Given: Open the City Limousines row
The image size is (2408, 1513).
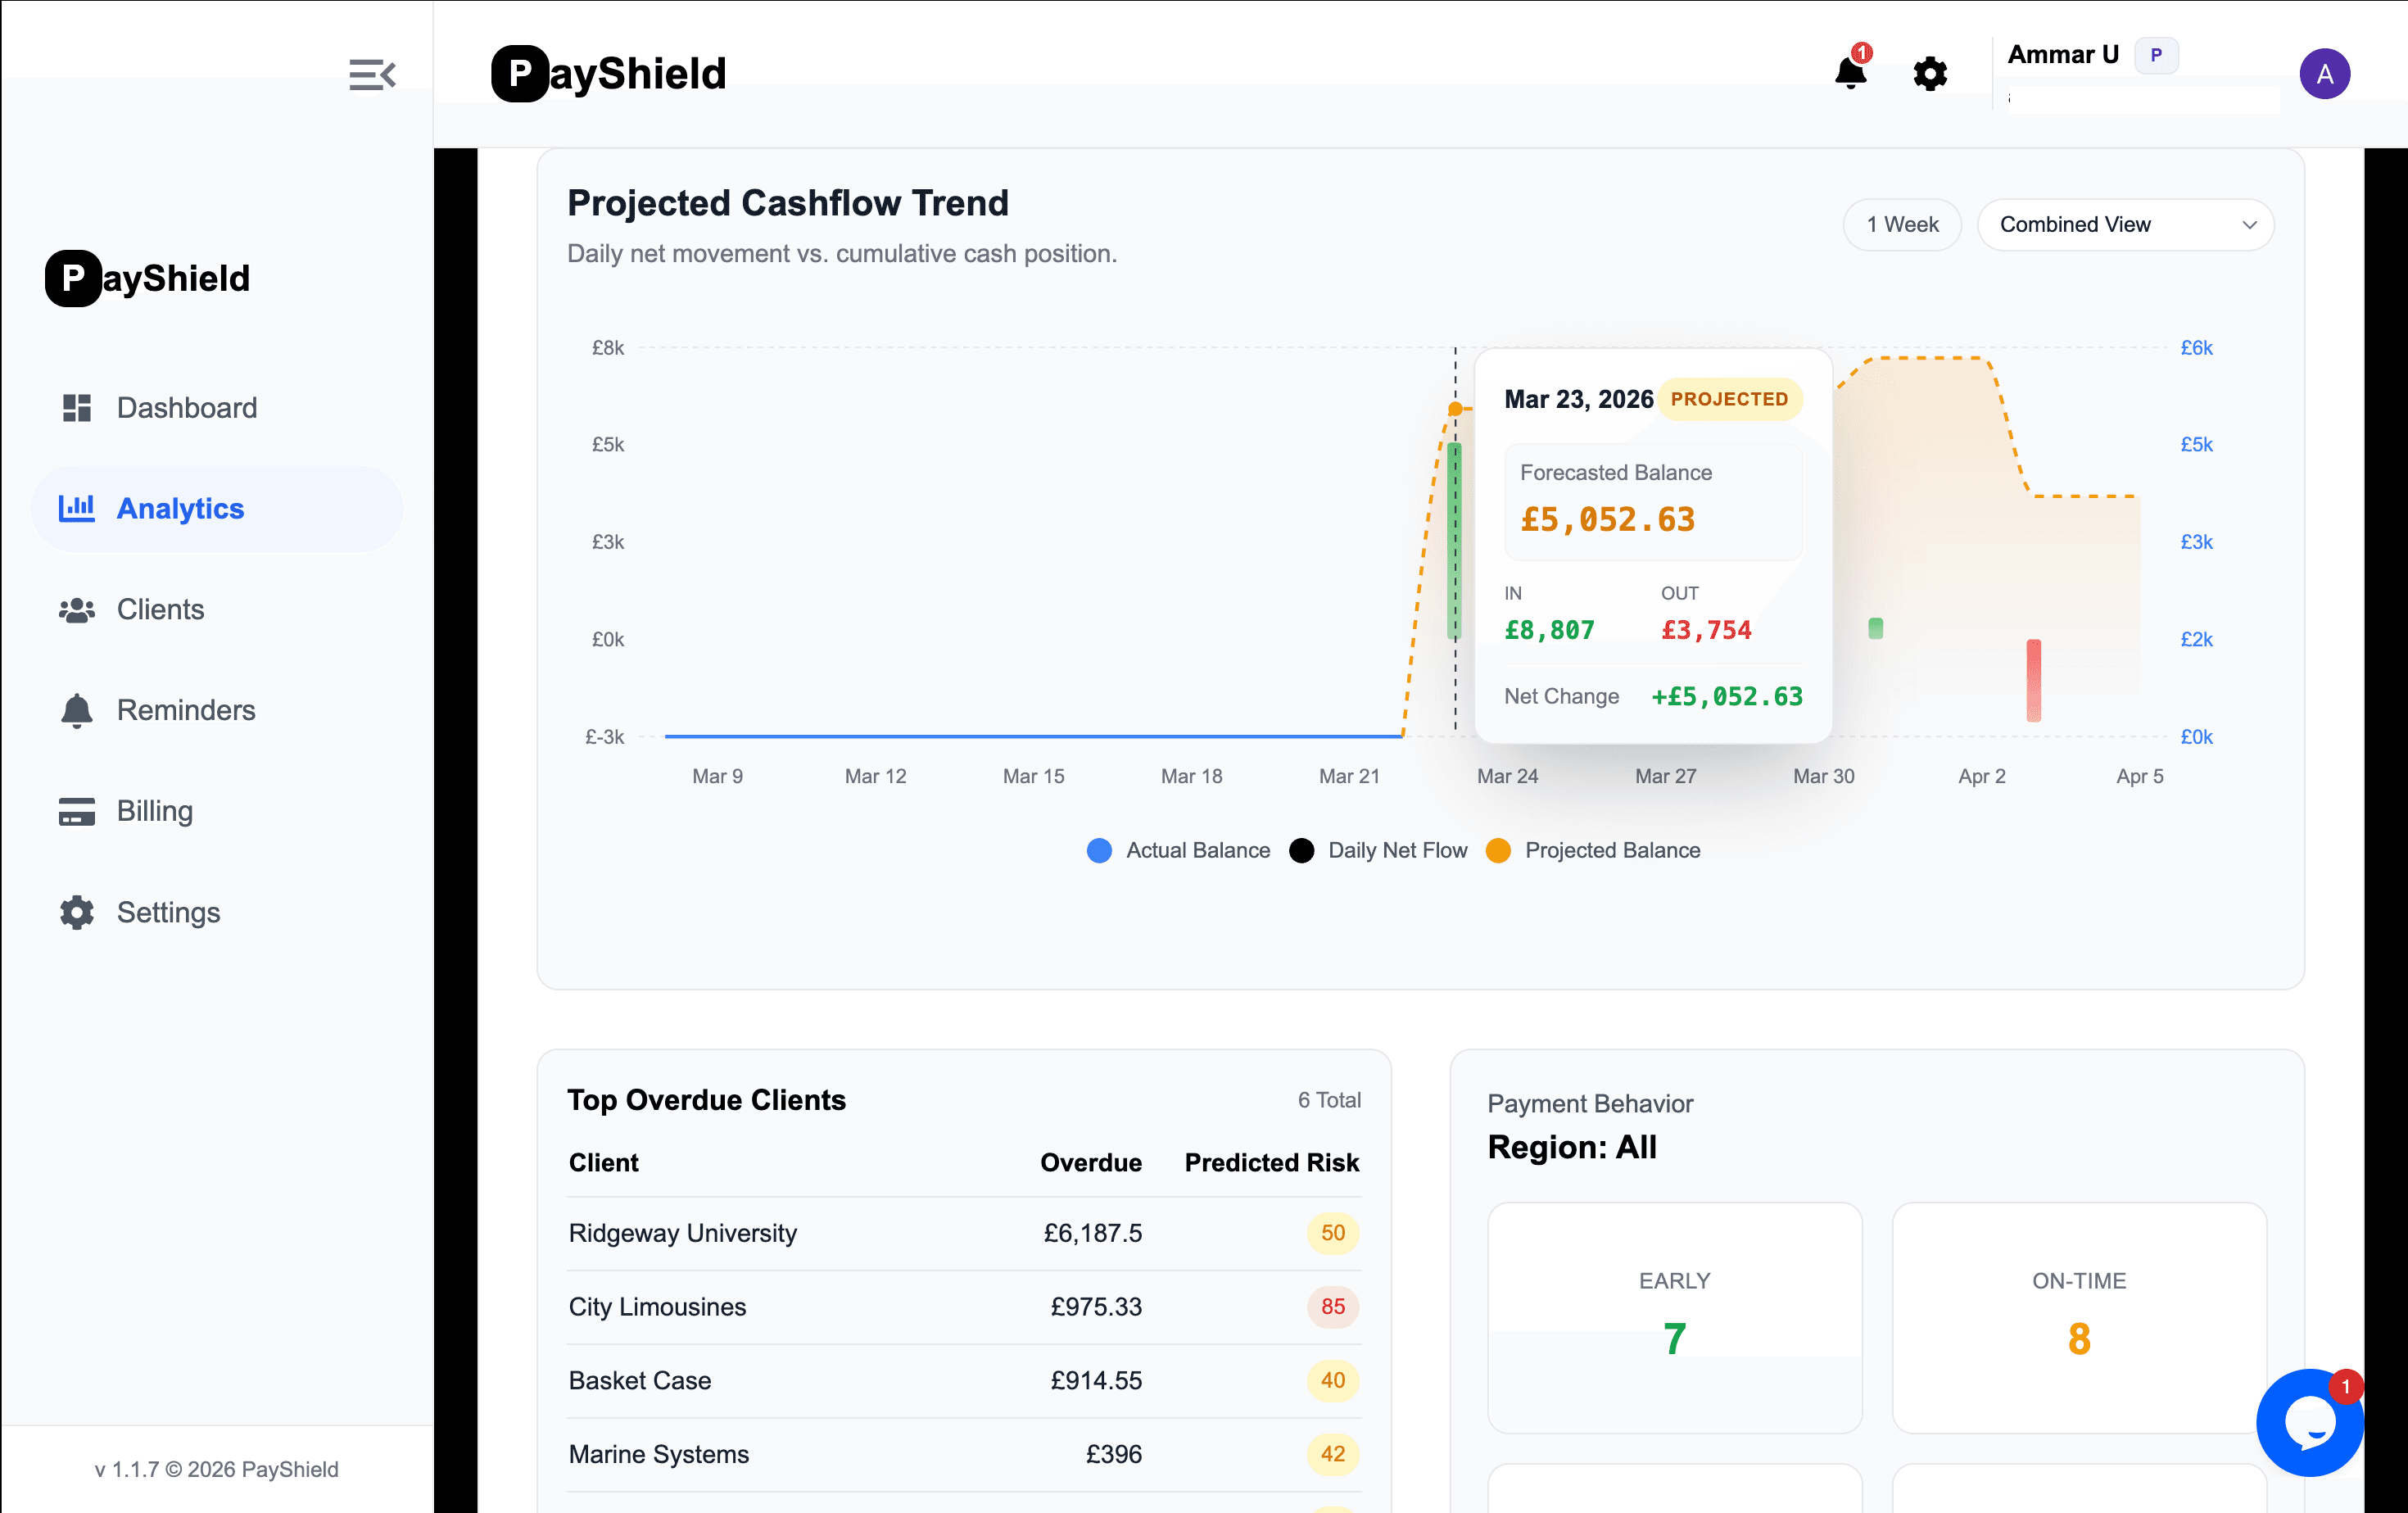Looking at the screenshot, I should pos(964,1307).
